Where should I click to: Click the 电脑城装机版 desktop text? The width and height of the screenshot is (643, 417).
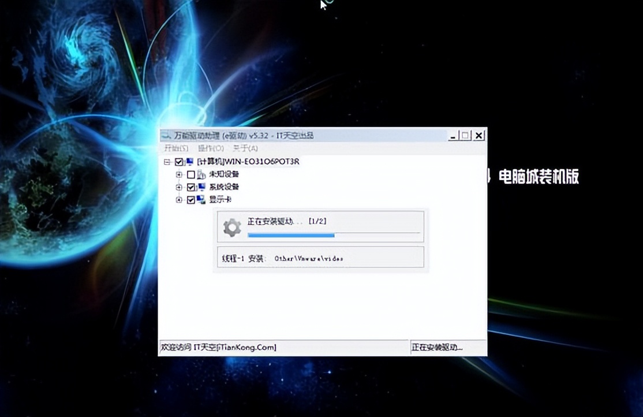pos(539,177)
